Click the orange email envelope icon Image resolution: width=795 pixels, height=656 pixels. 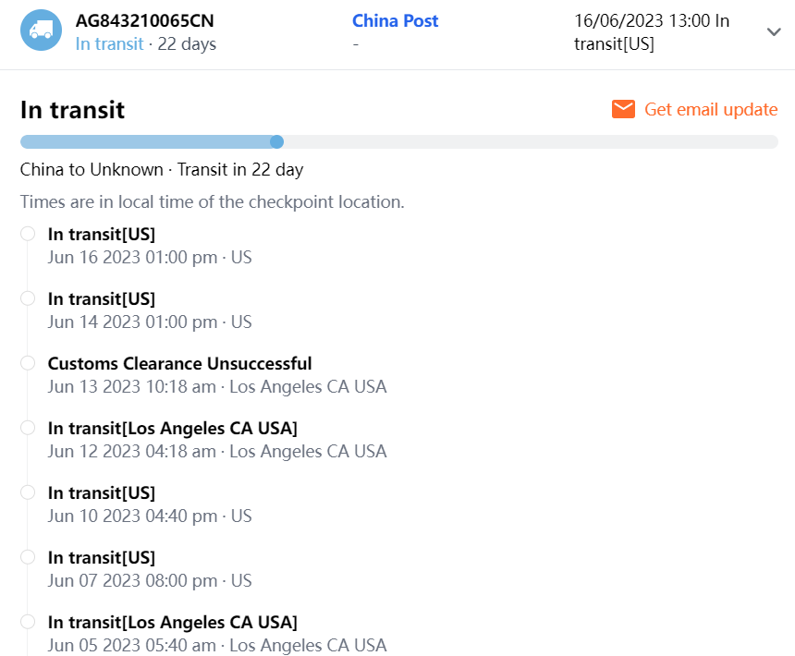(623, 109)
